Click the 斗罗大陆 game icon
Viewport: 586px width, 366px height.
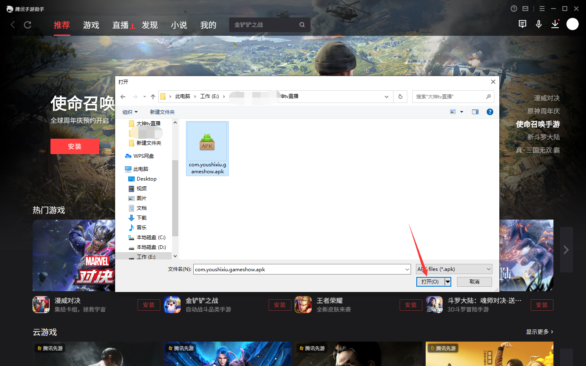coord(434,305)
